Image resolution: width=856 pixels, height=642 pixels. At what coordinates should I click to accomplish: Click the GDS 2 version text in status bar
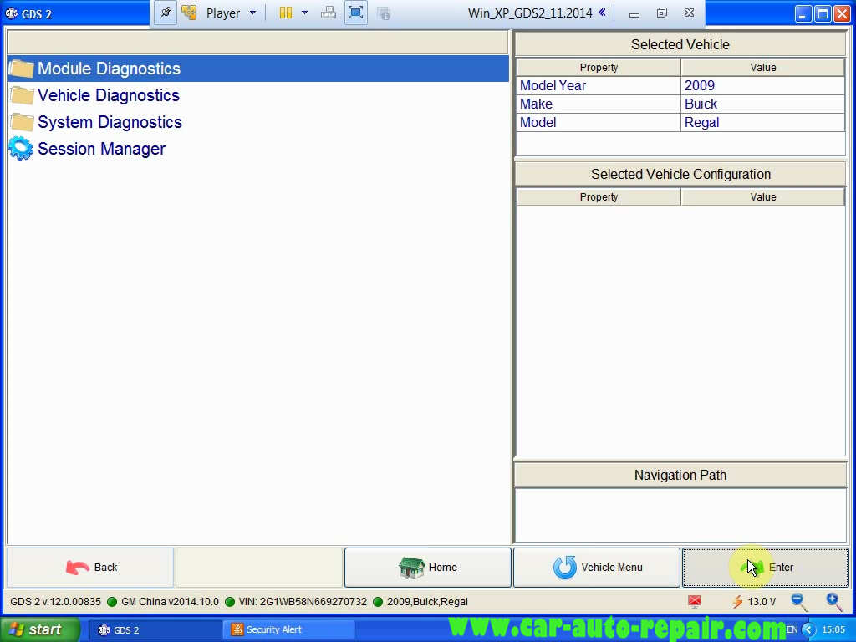point(56,602)
